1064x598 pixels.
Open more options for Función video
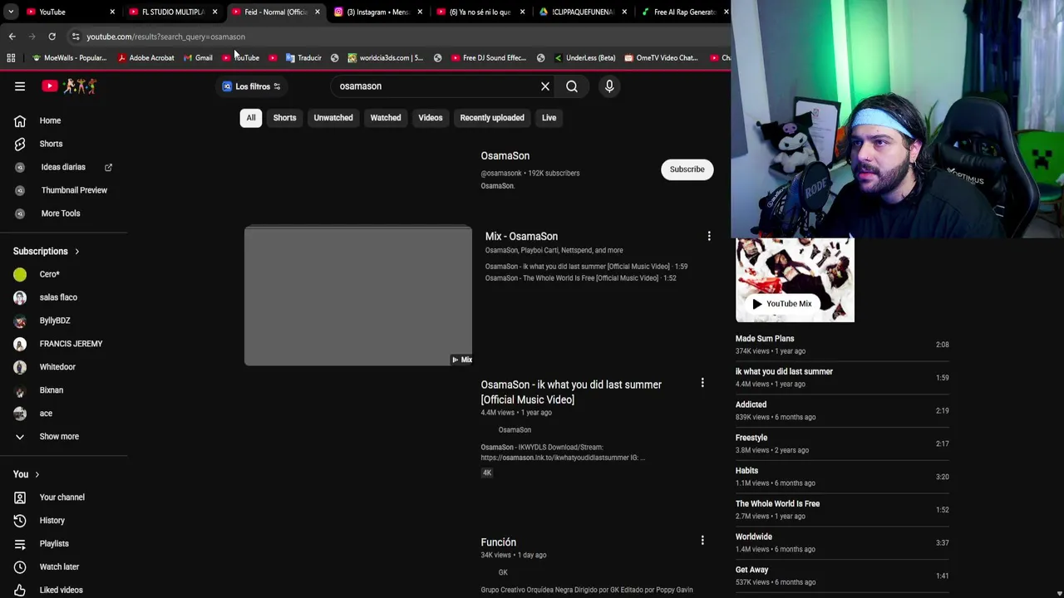click(x=702, y=541)
